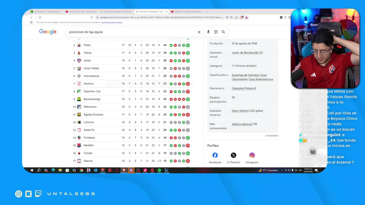Screen dimensions: 365x205
Task: Open the Categoría Primera B link
Action: coord(244,88)
